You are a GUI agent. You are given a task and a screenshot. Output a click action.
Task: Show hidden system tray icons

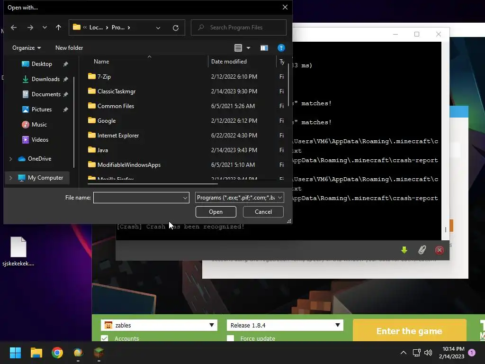coord(404,353)
